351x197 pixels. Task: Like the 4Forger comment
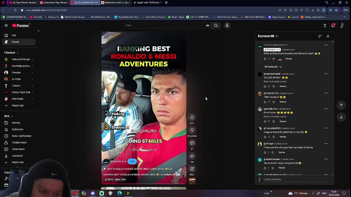[265, 152]
